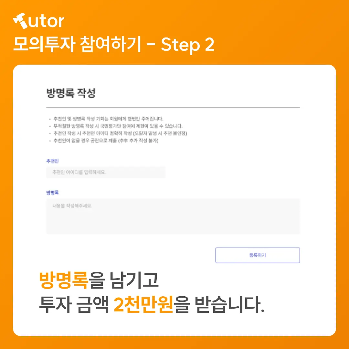Screen dimensions: 349x349
Task: Click the orange '방명록' caption word
Action: (64, 280)
